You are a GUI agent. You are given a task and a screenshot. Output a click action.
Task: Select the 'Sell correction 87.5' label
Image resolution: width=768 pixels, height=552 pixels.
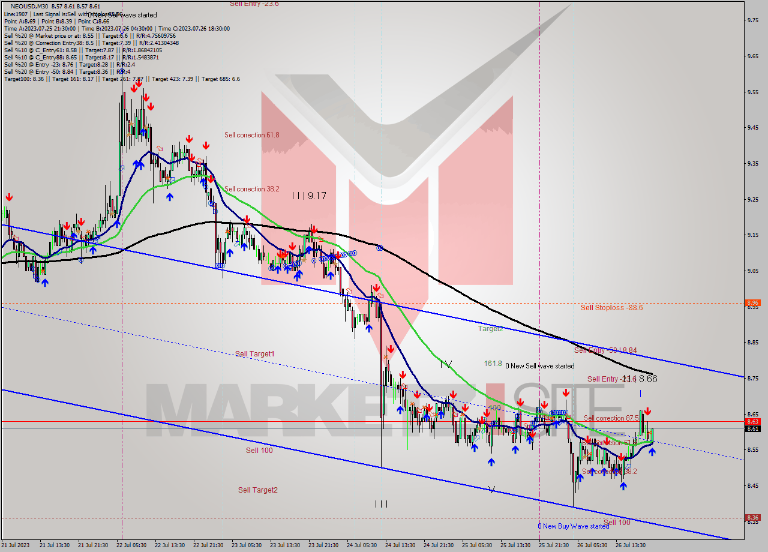pyautogui.click(x=611, y=418)
